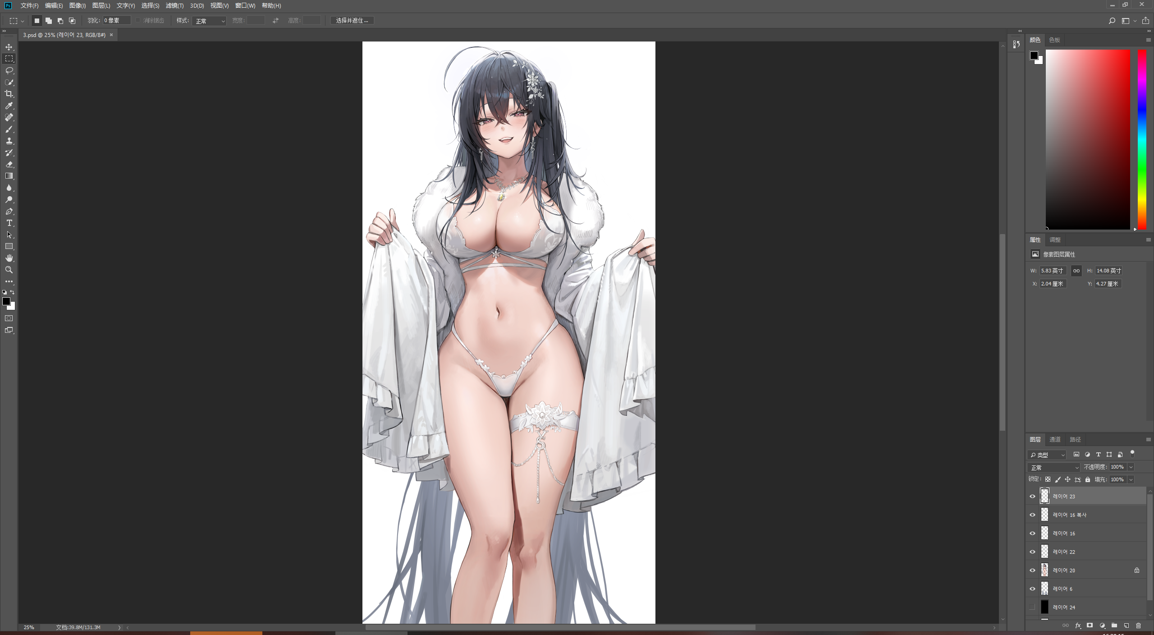Select the Zoom tool
Image resolution: width=1154 pixels, height=635 pixels.
tap(9, 270)
